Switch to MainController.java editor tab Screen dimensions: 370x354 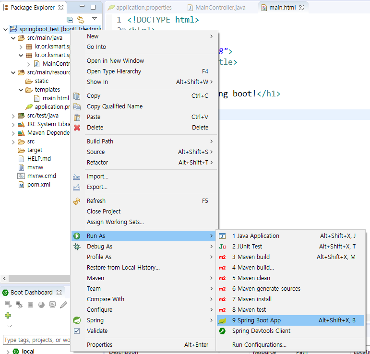[x=220, y=8]
